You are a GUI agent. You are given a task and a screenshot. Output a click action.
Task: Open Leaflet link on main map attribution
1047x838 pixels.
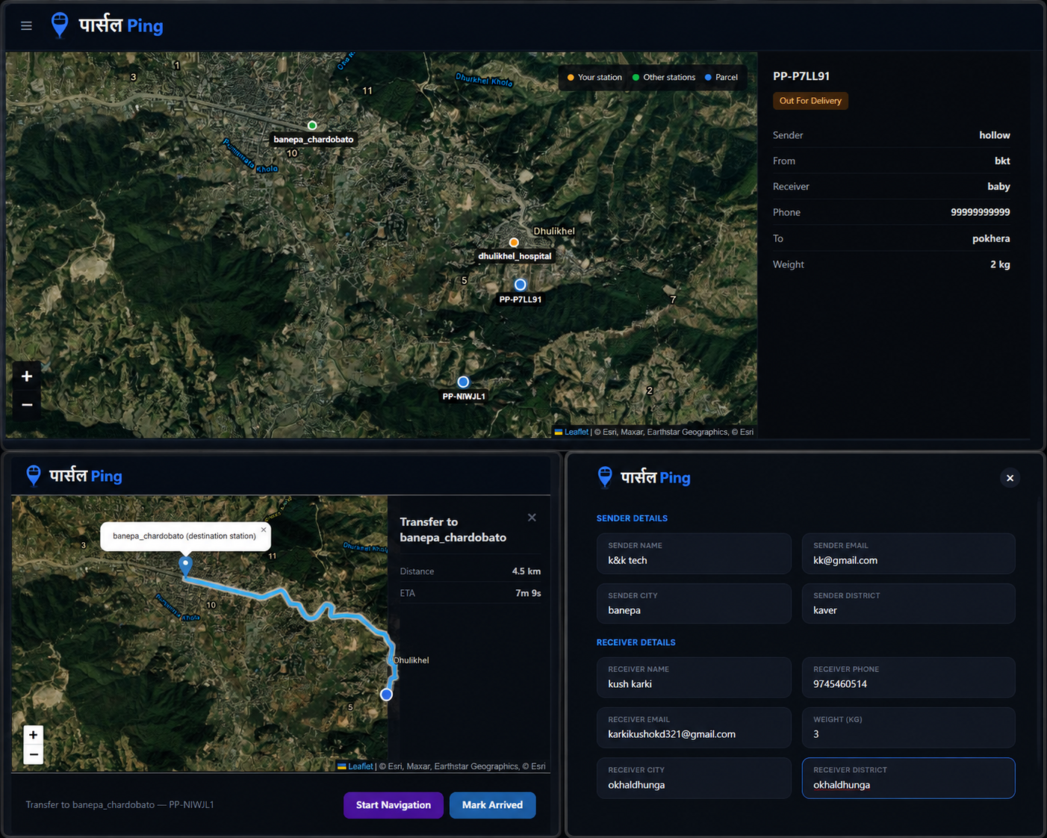(x=576, y=432)
